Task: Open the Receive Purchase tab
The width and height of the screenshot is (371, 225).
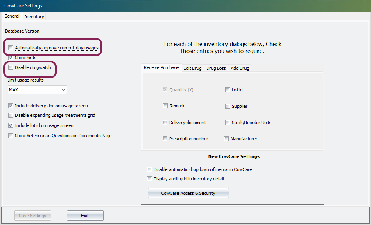Action: [x=161, y=67]
